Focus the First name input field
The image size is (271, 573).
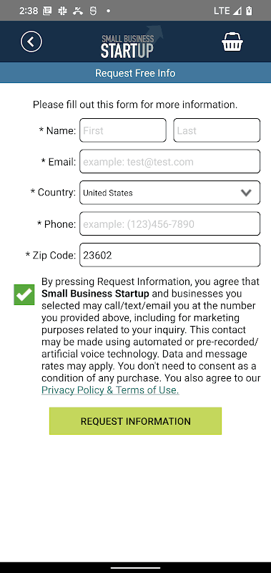pos(123,130)
